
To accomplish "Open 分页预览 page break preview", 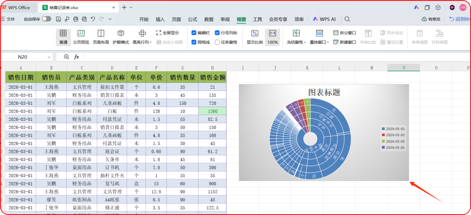I will coord(81,37).
